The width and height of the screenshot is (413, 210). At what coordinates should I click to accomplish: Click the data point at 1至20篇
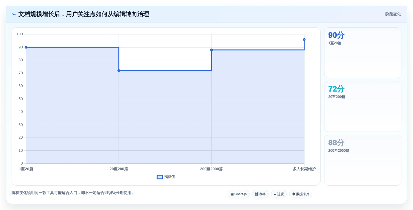tap(26, 47)
